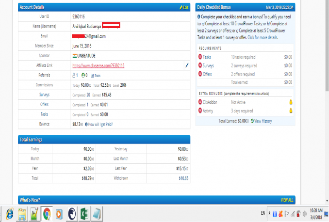329x222 pixels.
Task: Open the Surveys link in Account Details
Action: pyautogui.click(x=44, y=95)
